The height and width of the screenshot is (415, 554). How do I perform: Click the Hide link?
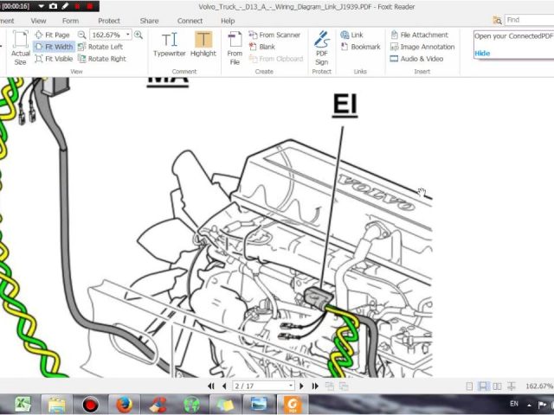coord(481,53)
